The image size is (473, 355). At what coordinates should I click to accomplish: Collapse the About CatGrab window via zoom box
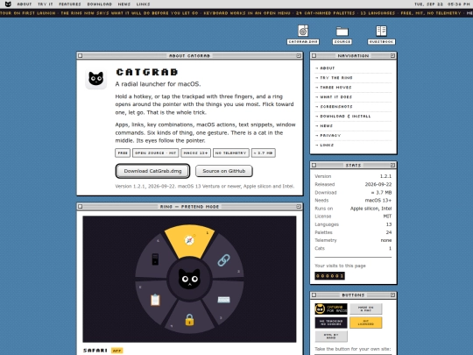[299, 55]
